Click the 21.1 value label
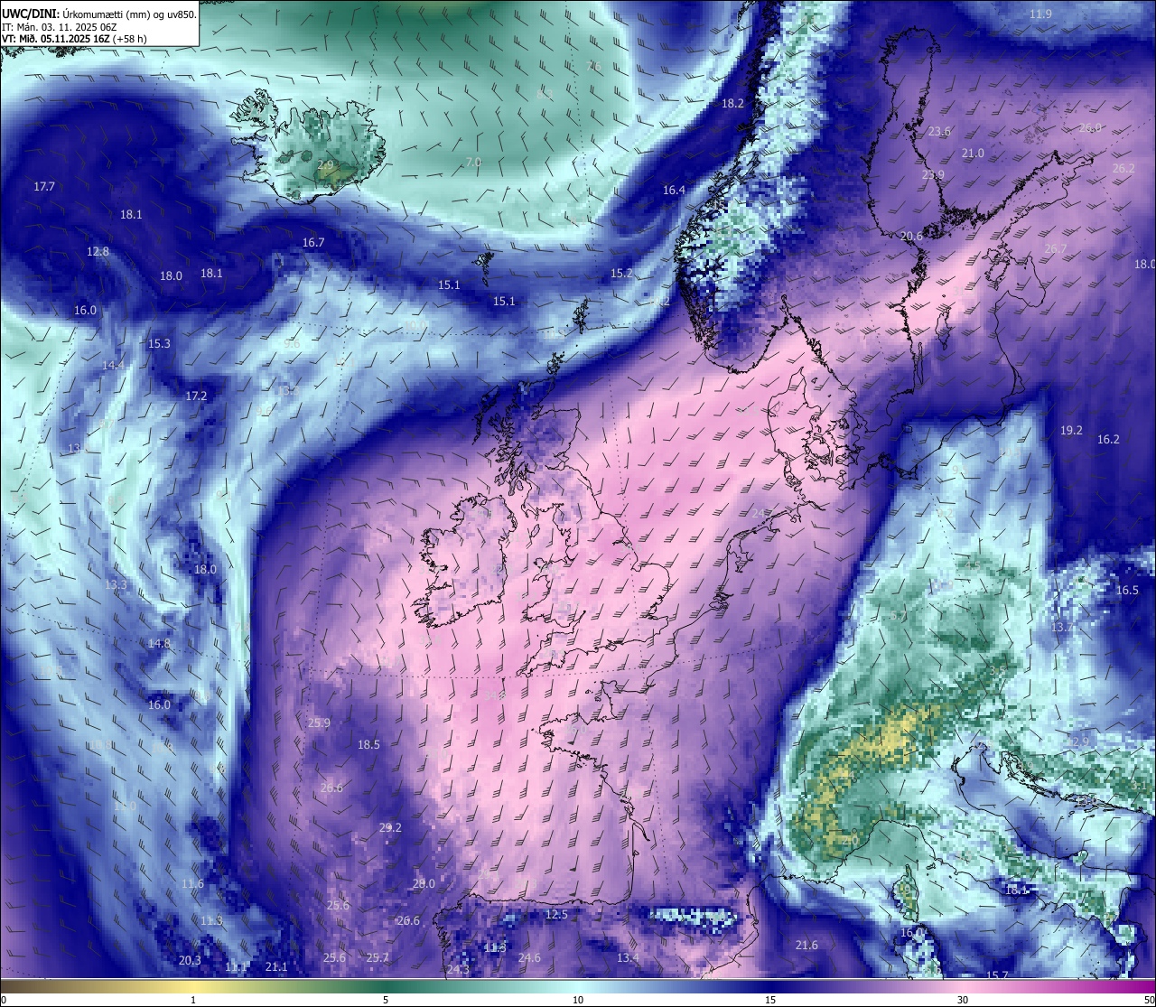Viewport: 1156px width, 1007px height. point(276,967)
